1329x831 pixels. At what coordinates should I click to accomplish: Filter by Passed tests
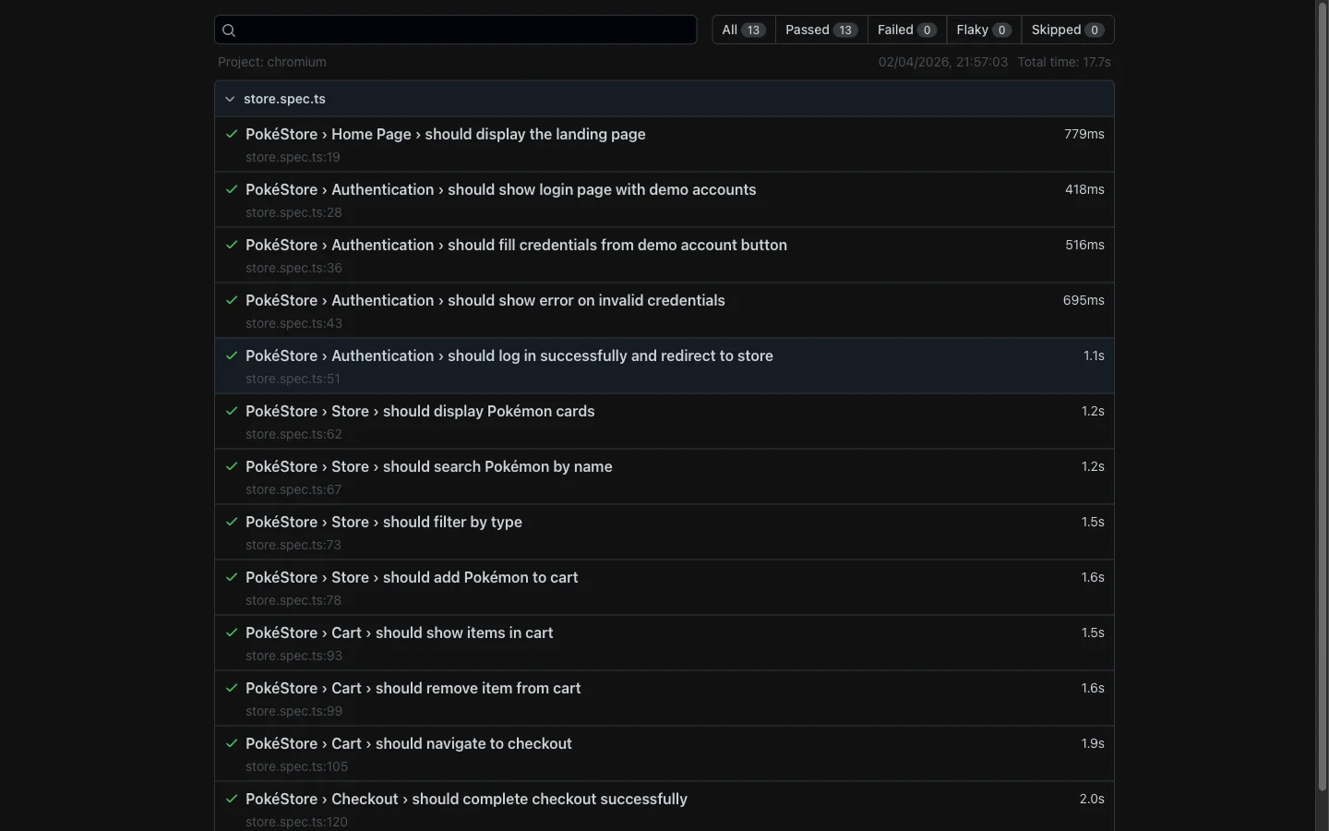tap(820, 30)
